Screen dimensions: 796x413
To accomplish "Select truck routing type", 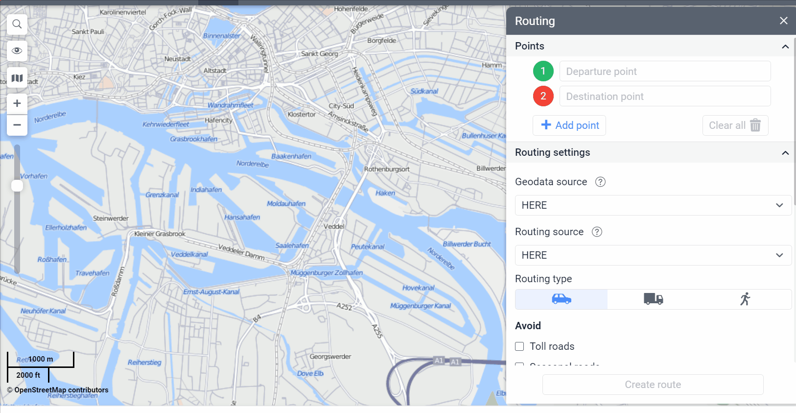I will [x=653, y=299].
